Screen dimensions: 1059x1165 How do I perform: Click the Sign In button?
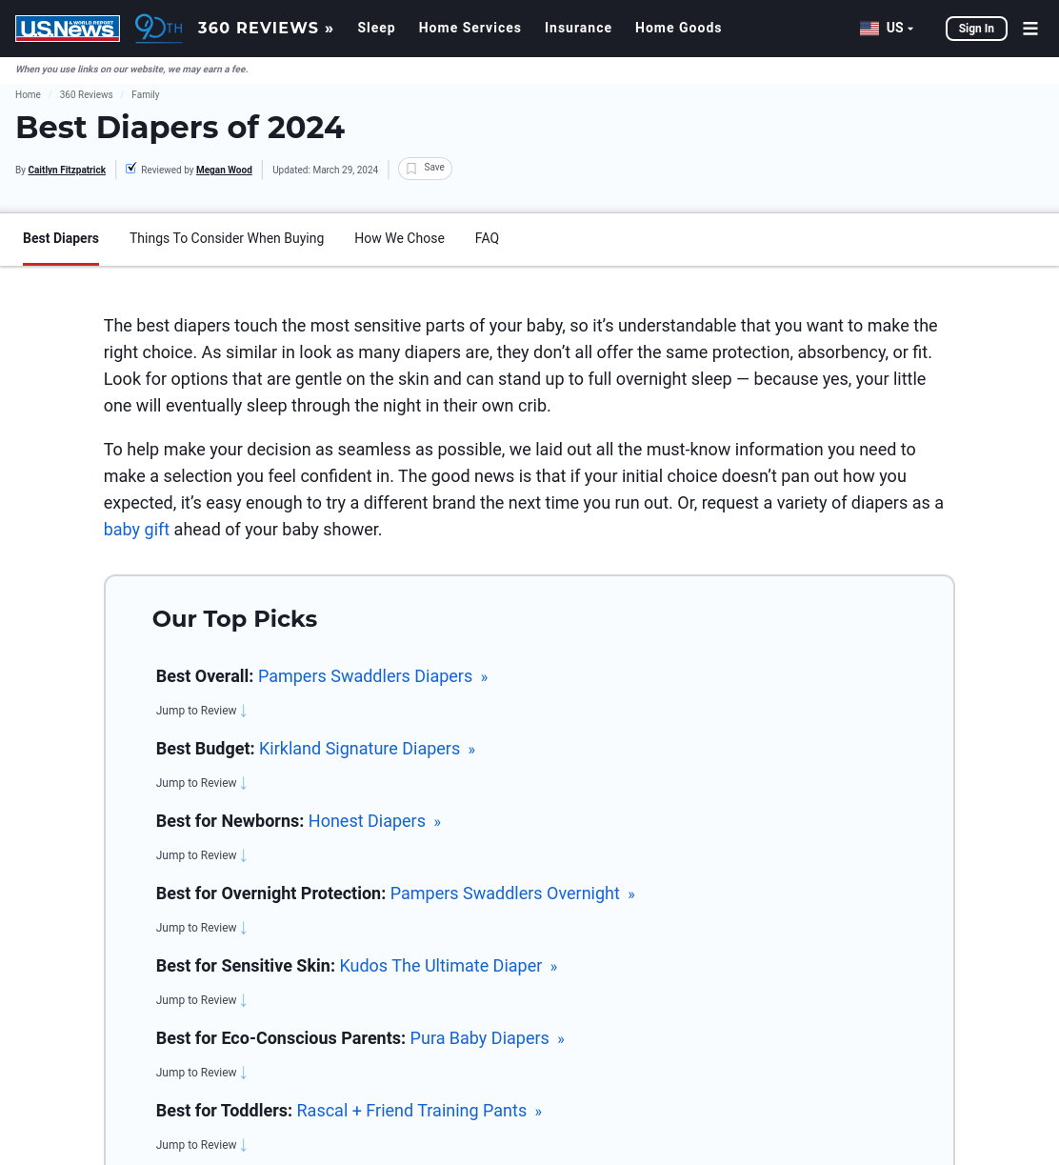click(976, 29)
